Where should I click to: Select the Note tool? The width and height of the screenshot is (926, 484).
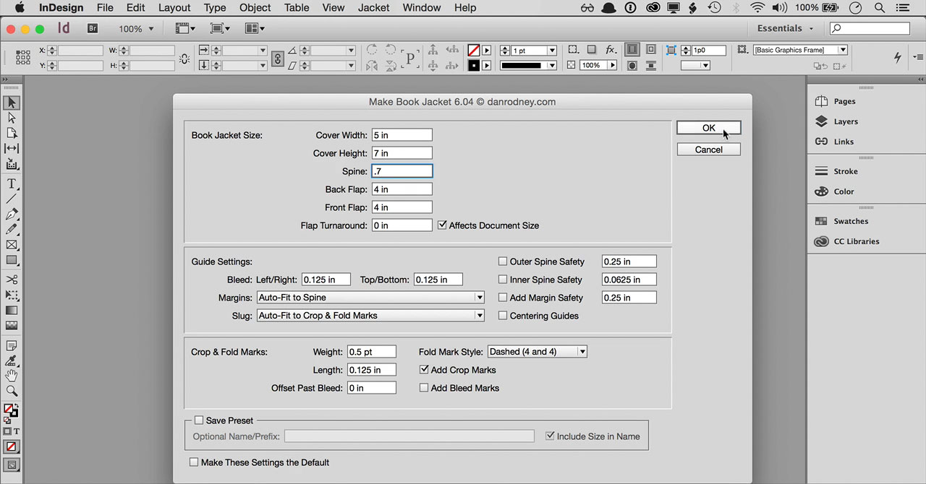click(12, 345)
